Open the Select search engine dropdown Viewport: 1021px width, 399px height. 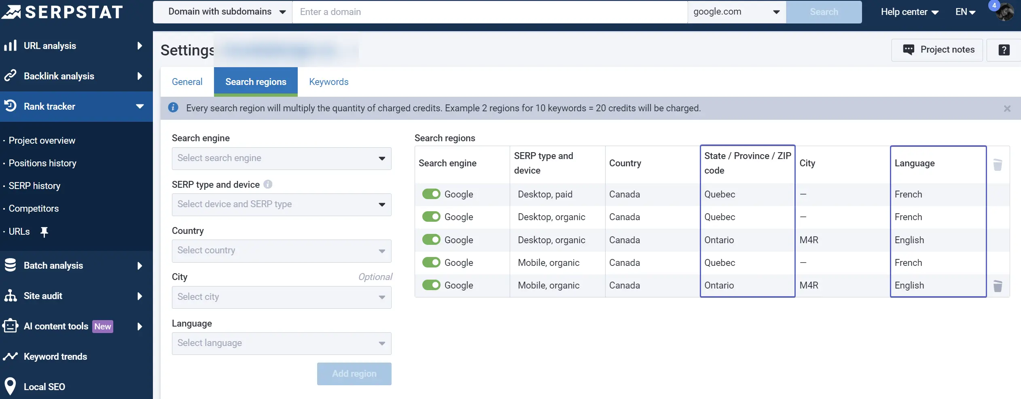(281, 158)
